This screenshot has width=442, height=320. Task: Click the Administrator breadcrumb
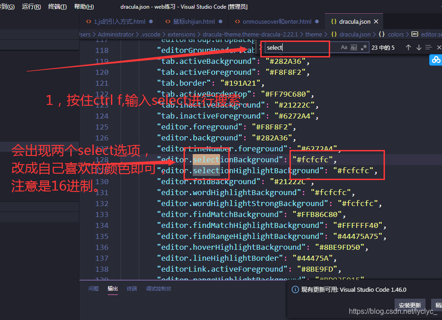(x=116, y=34)
